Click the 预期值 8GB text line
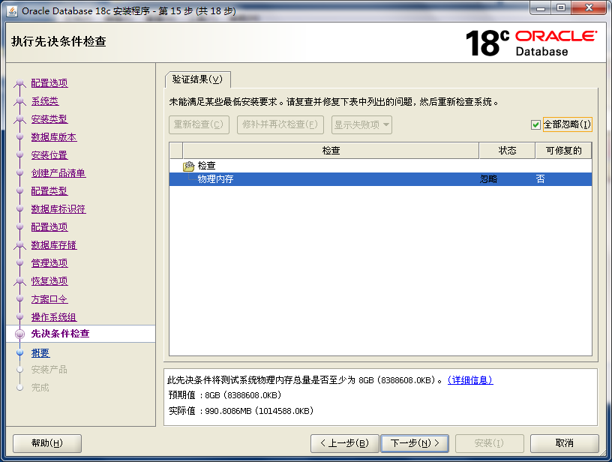 [225, 395]
